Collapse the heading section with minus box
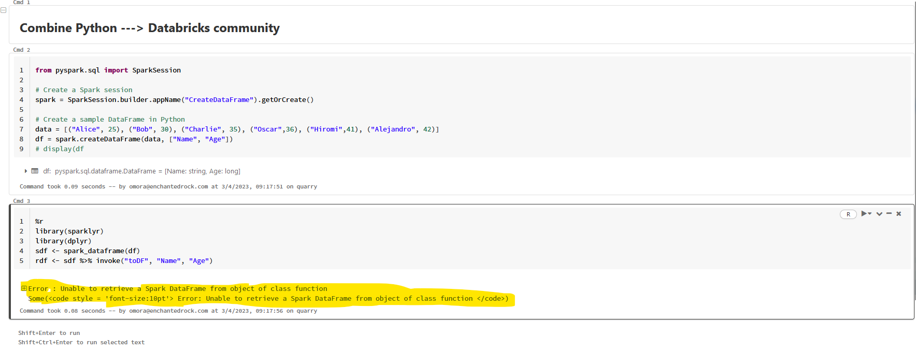Image resolution: width=916 pixels, height=351 pixels. pyautogui.click(x=4, y=10)
